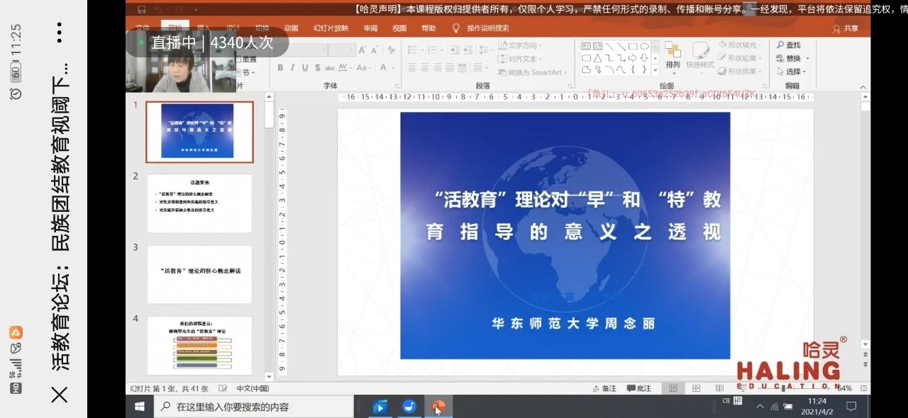Click the Normal view icon in status bar
The height and width of the screenshot is (418, 908).
(x=673, y=388)
